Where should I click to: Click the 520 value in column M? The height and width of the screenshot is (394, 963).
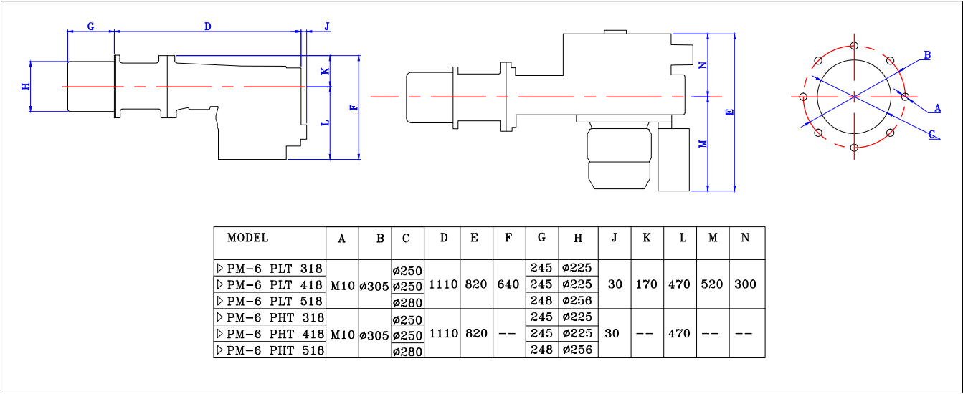coord(712,284)
